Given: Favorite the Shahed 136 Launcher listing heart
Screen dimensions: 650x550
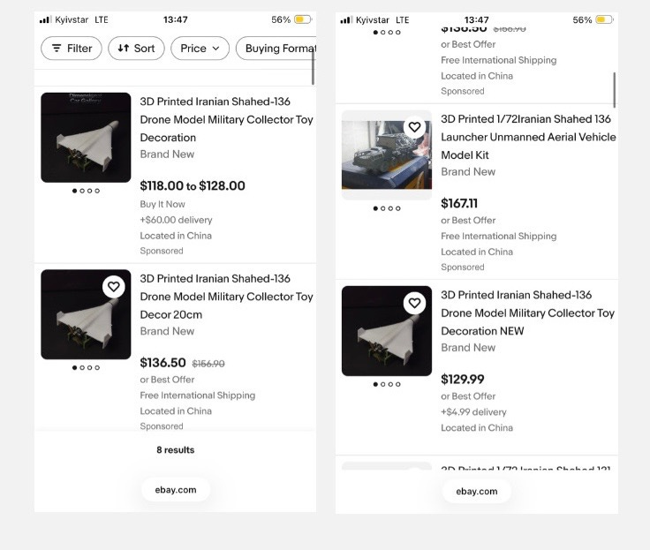Looking at the screenshot, I should pyautogui.click(x=414, y=127).
